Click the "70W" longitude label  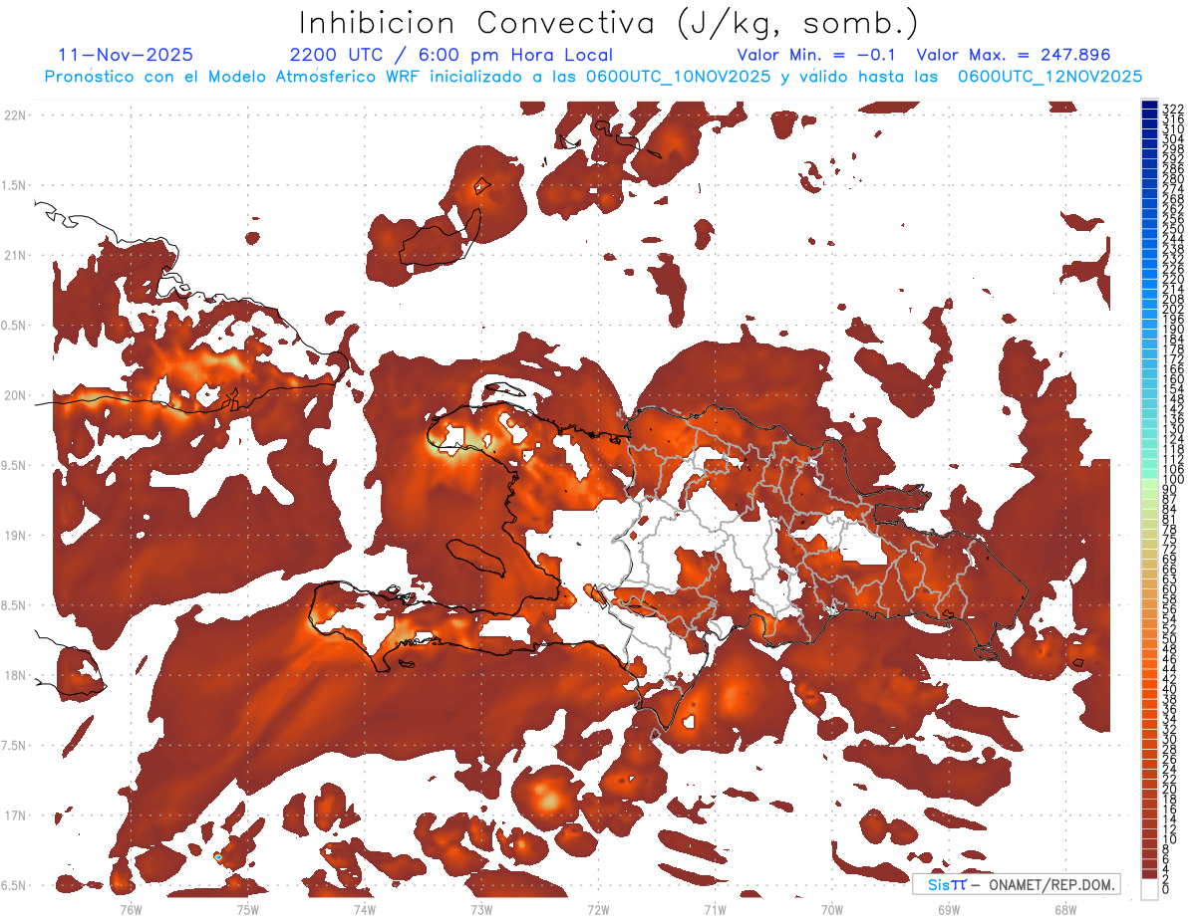click(x=832, y=909)
